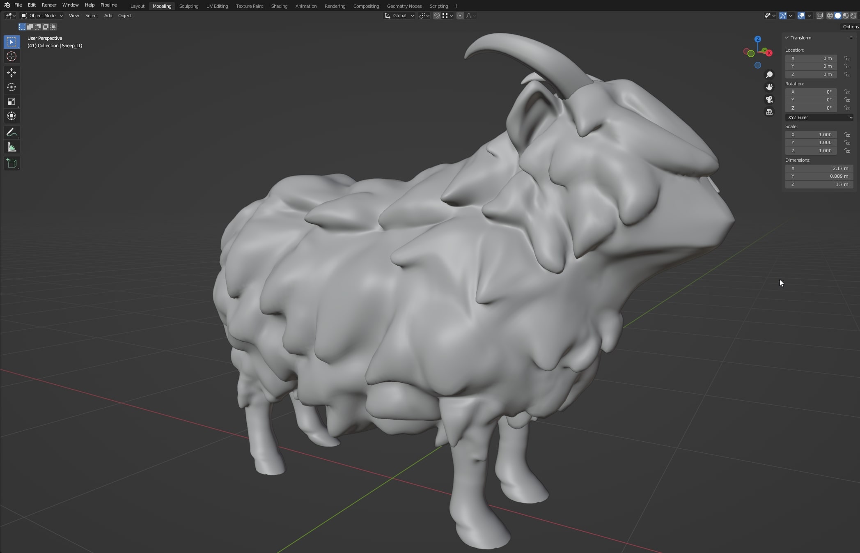Choose the Add Cube tool
The height and width of the screenshot is (553, 860).
(11, 163)
